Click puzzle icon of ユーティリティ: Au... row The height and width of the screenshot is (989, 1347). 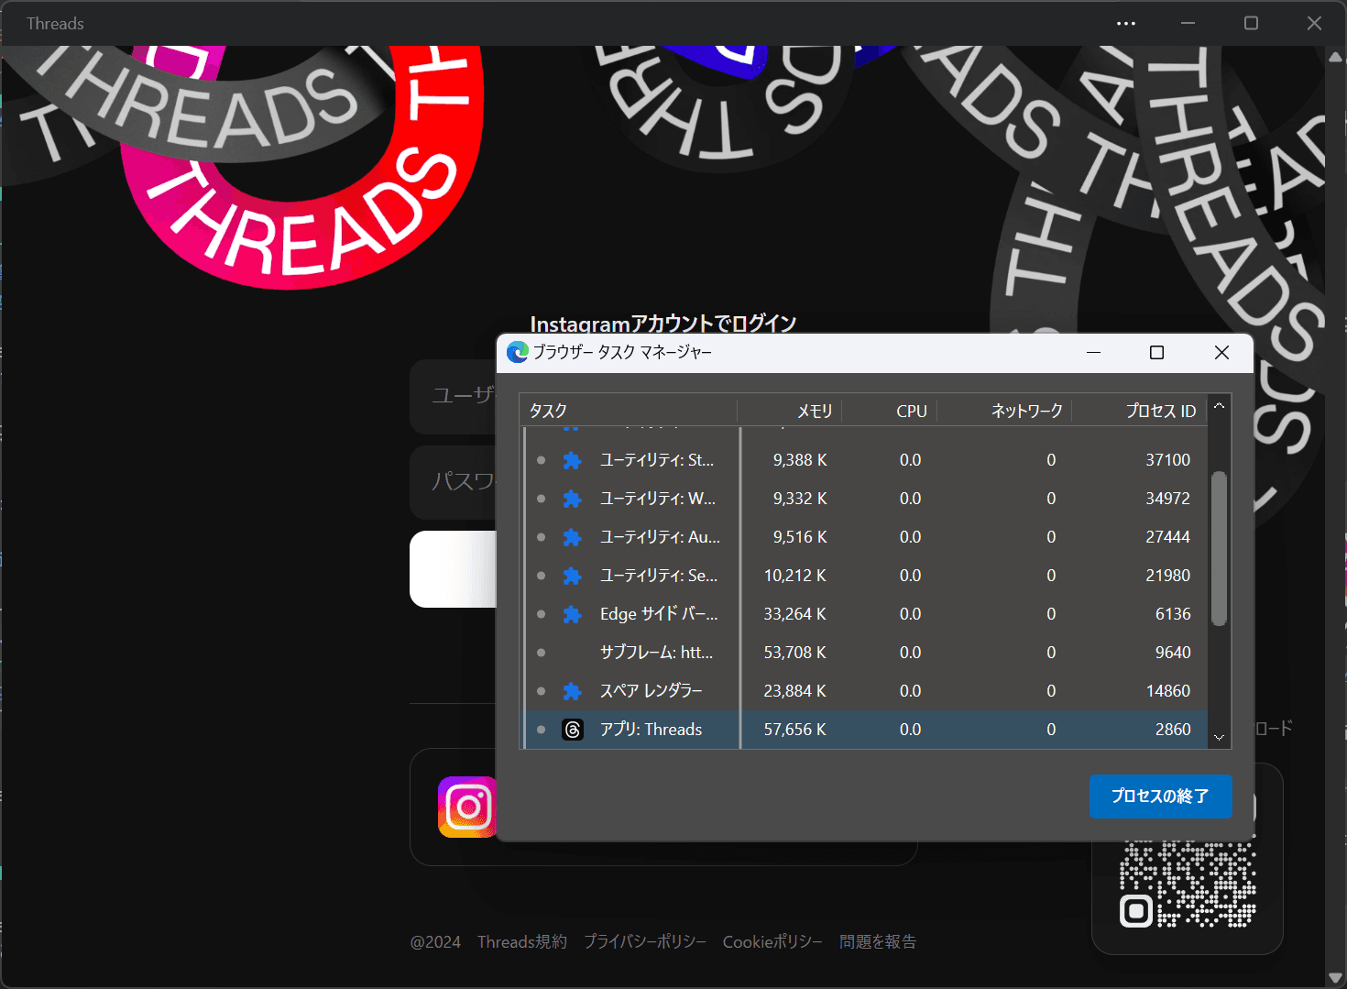[x=572, y=537]
